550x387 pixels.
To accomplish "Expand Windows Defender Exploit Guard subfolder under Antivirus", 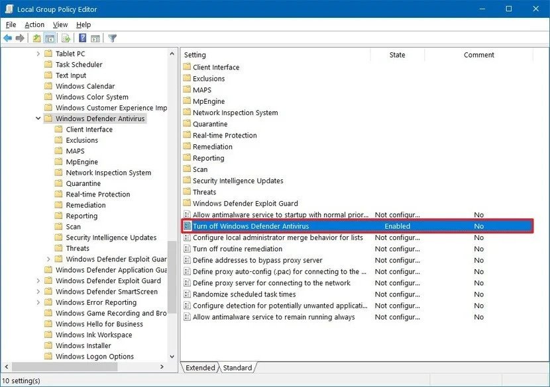I will tap(49, 259).
